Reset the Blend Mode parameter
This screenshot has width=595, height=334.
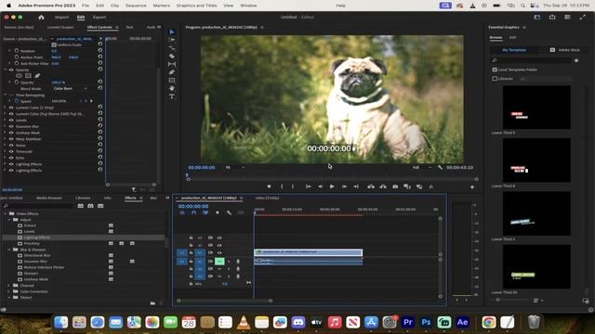(x=100, y=88)
